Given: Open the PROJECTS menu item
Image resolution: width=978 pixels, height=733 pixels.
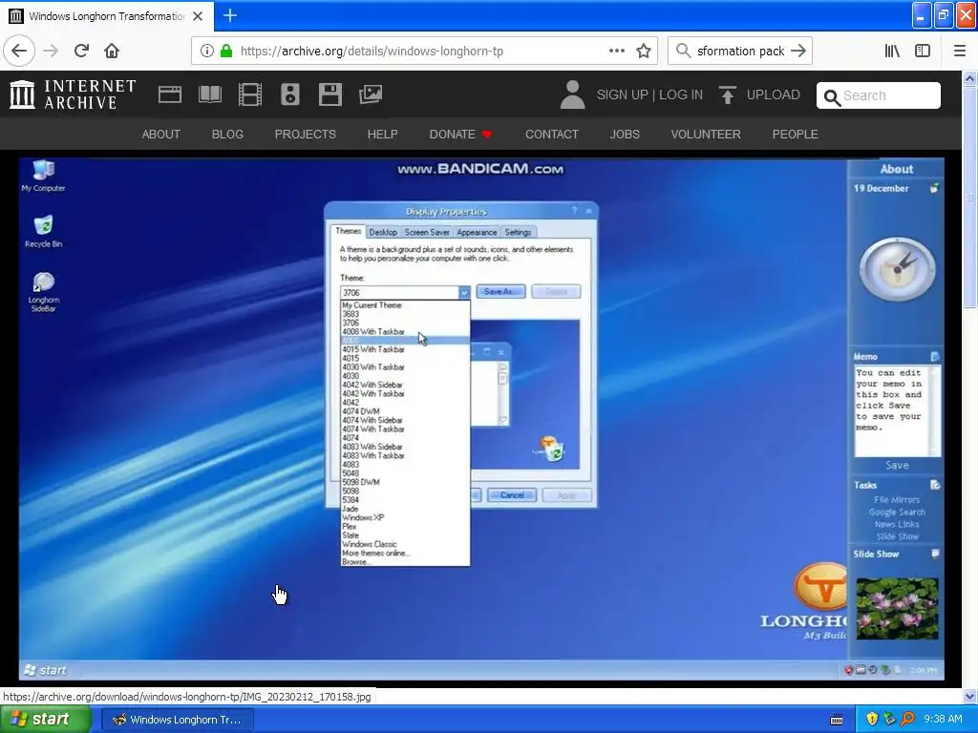Looking at the screenshot, I should [305, 134].
